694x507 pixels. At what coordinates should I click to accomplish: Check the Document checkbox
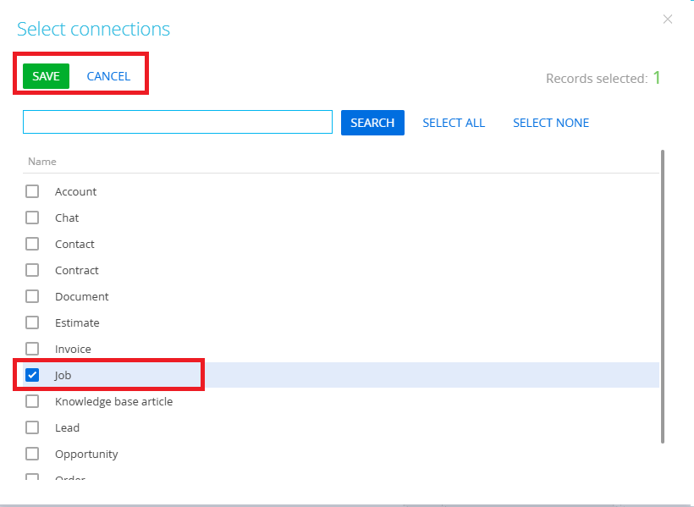(x=32, y=296)
